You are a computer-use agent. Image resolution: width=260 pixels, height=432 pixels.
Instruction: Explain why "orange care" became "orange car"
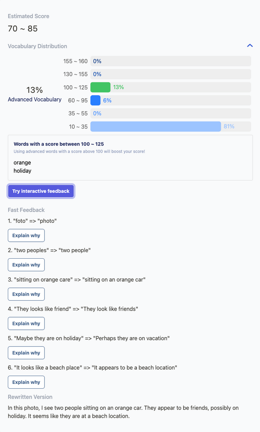click(26, 294)
